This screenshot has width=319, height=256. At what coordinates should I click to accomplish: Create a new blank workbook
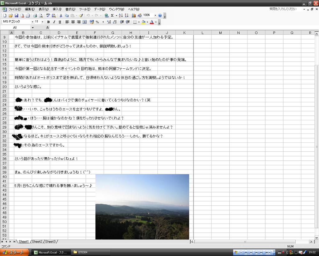point(5,16)
